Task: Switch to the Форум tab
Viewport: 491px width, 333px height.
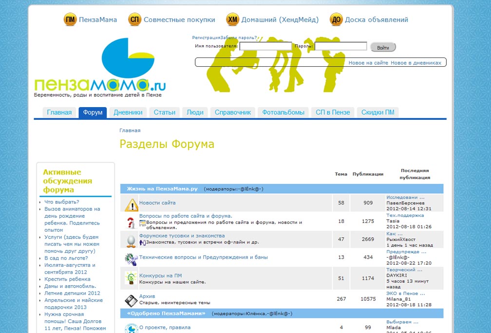Action: (x=93, y=112)
